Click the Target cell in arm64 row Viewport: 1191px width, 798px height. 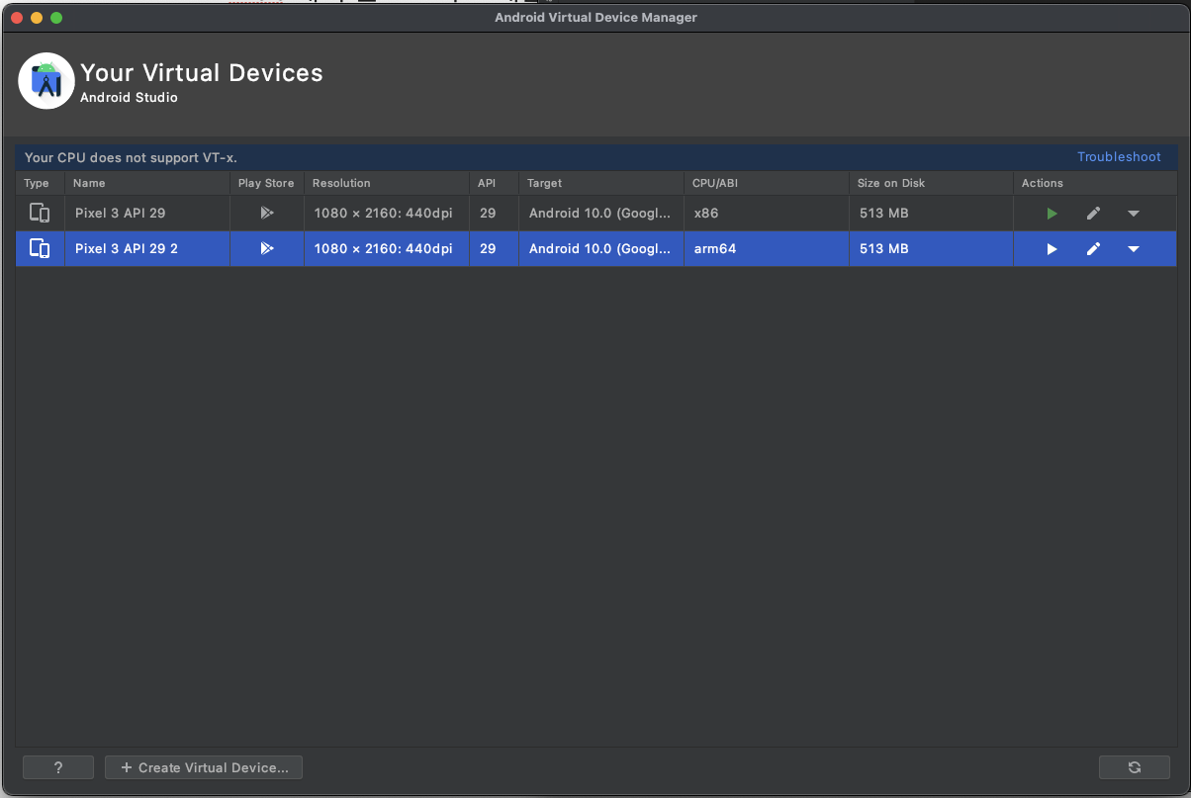tap(601, 249)
